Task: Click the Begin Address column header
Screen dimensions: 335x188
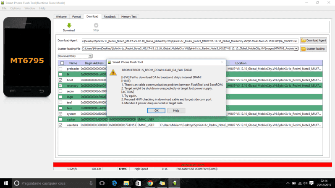Action: click(94, 63)
